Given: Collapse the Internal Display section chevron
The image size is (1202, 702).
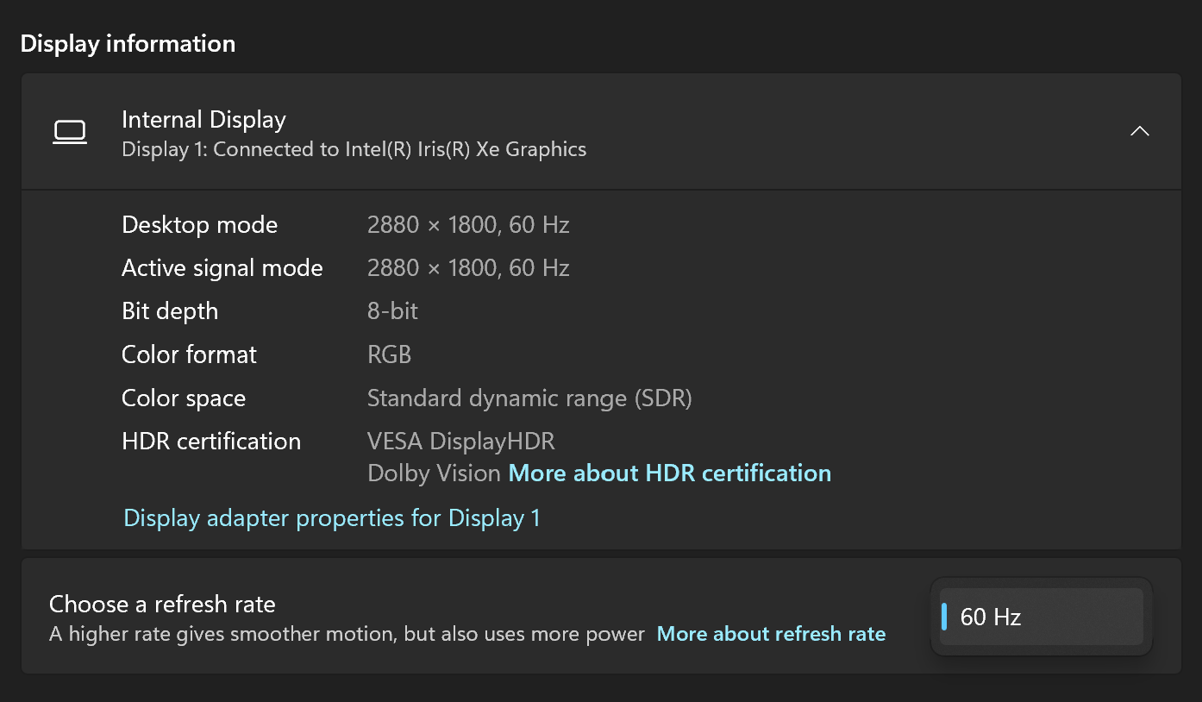Looking at the screenshot, I should pyautogui.click(x=1139, y=131).
